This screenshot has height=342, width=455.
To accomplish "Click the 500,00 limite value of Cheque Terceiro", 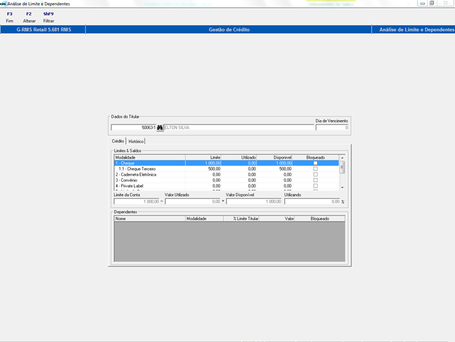I will click(214, 169).
